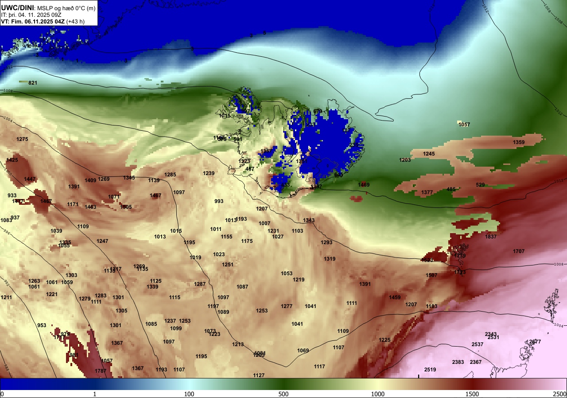The image size is (567, 398).
Task: Click the height value 1377
Action: 427,192
